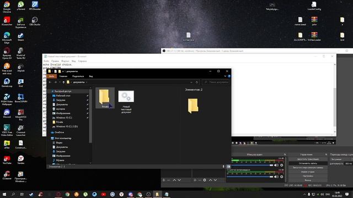Move OBS scene down
353x198 pixels.
pyautogui.click(x=179, y=180)
